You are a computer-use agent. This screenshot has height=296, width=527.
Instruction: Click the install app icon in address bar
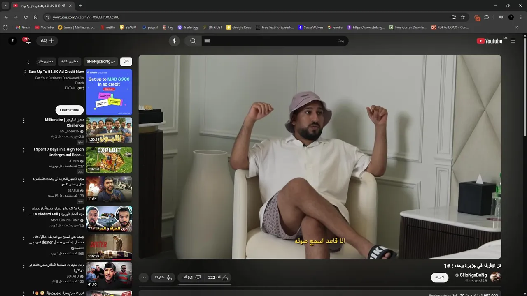pyautogui.click(x=454, y=17)
